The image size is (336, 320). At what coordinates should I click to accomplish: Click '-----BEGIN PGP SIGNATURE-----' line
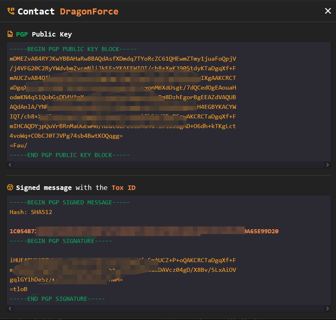click(61, 241)
